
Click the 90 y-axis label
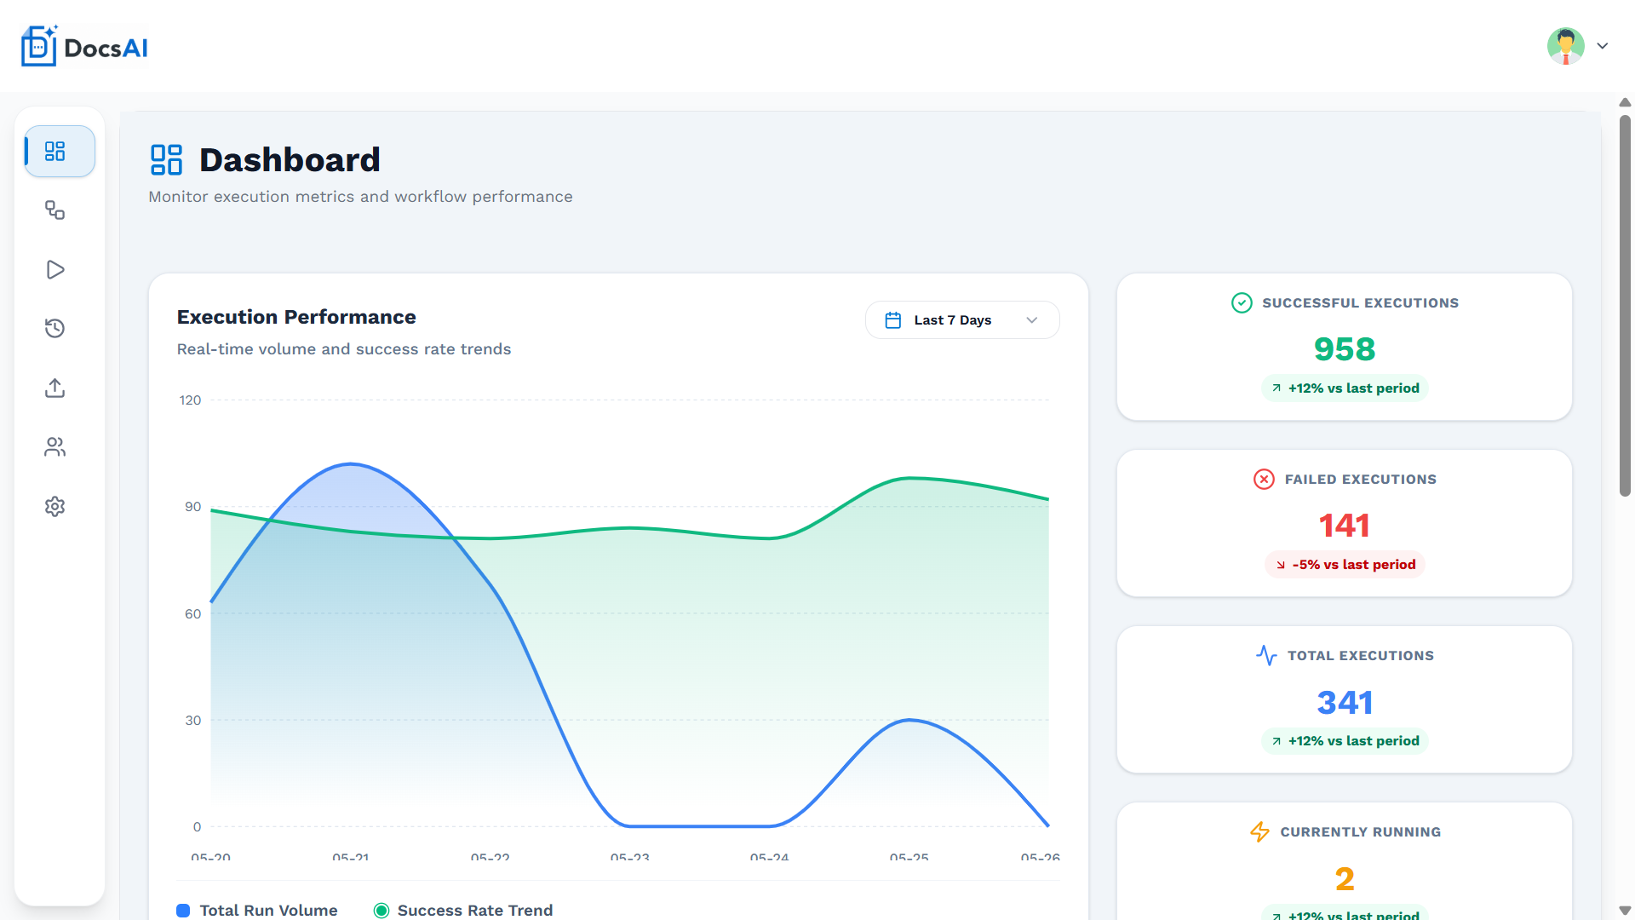[193, 507]
